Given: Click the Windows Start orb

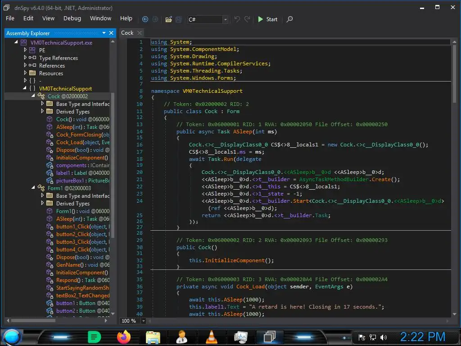Looking at the screenshot, I should click(x=12, y=337).
